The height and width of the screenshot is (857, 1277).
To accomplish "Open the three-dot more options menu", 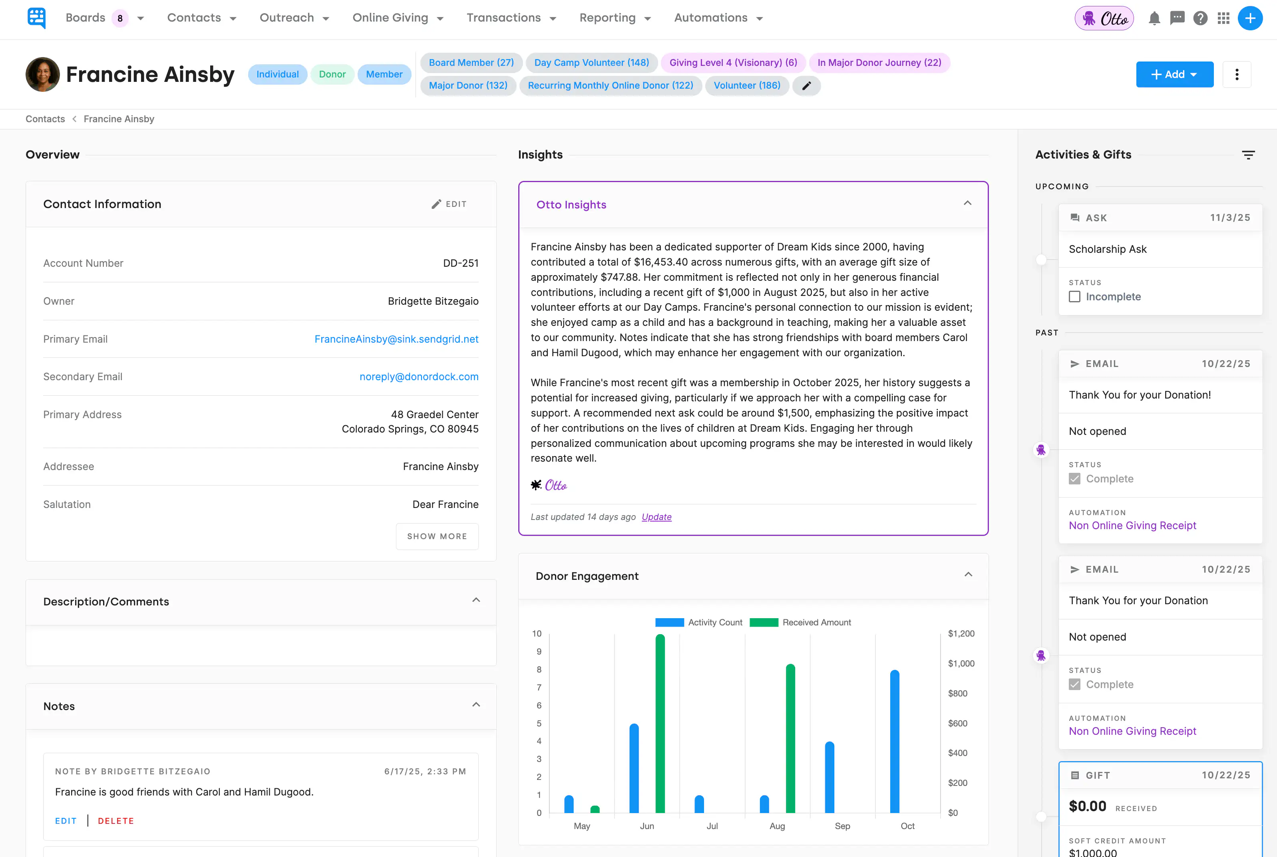I will (x=1237, y=74).
